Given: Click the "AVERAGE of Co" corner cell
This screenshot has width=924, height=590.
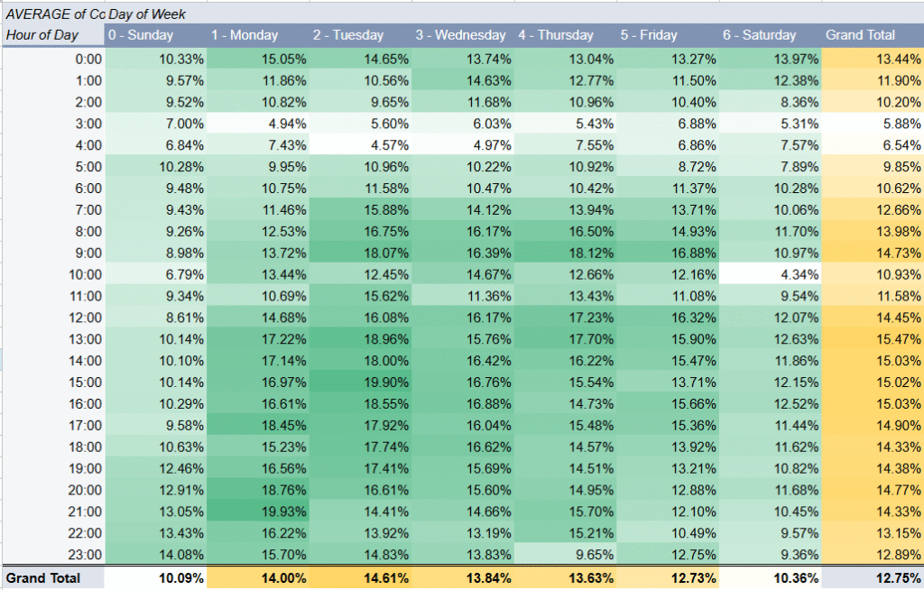Looking at the screenshot, I should pos(54,14).
